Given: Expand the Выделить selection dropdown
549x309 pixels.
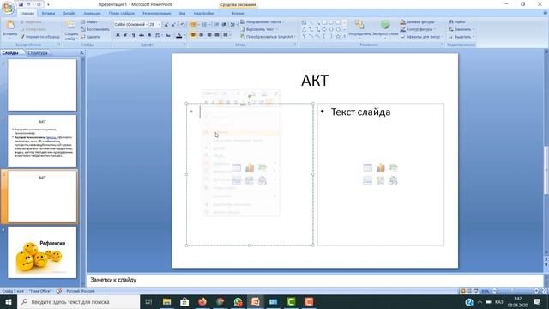Looking at the screenshot, I should click(462, 37).
